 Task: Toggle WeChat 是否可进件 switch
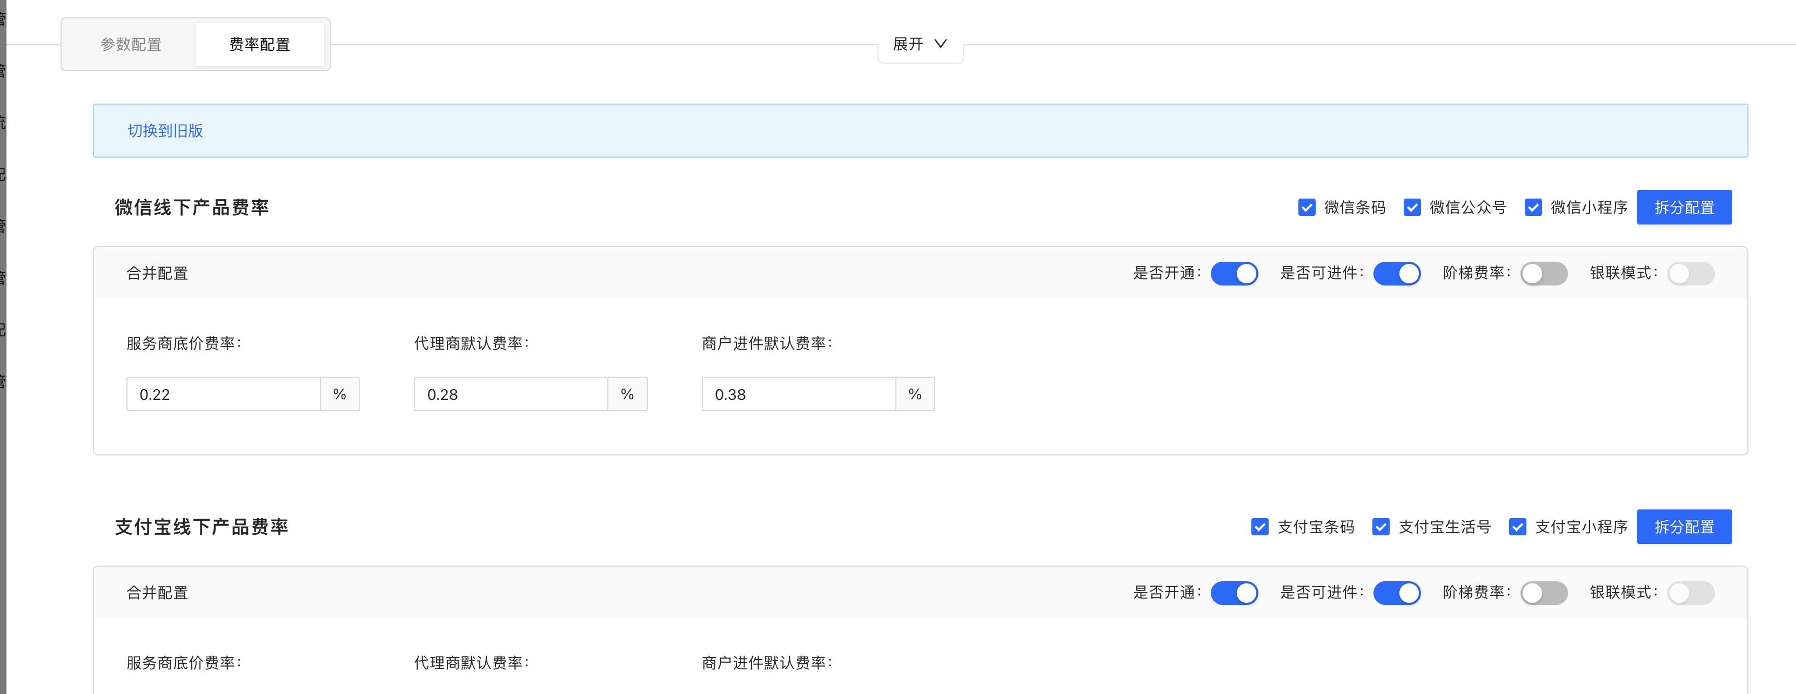pos(1397,274)
